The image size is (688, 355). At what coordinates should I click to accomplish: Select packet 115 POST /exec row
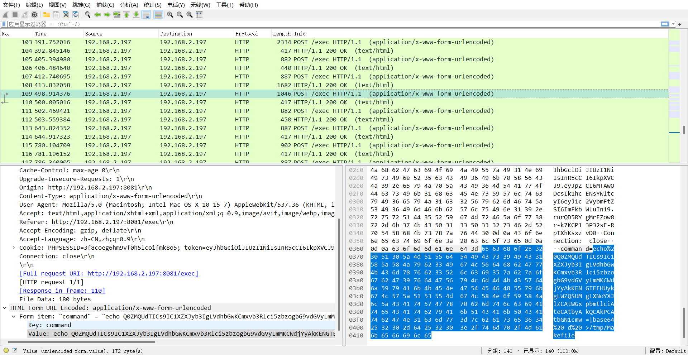point(334,145)
